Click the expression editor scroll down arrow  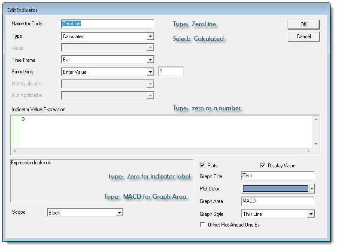click(316, 144)
